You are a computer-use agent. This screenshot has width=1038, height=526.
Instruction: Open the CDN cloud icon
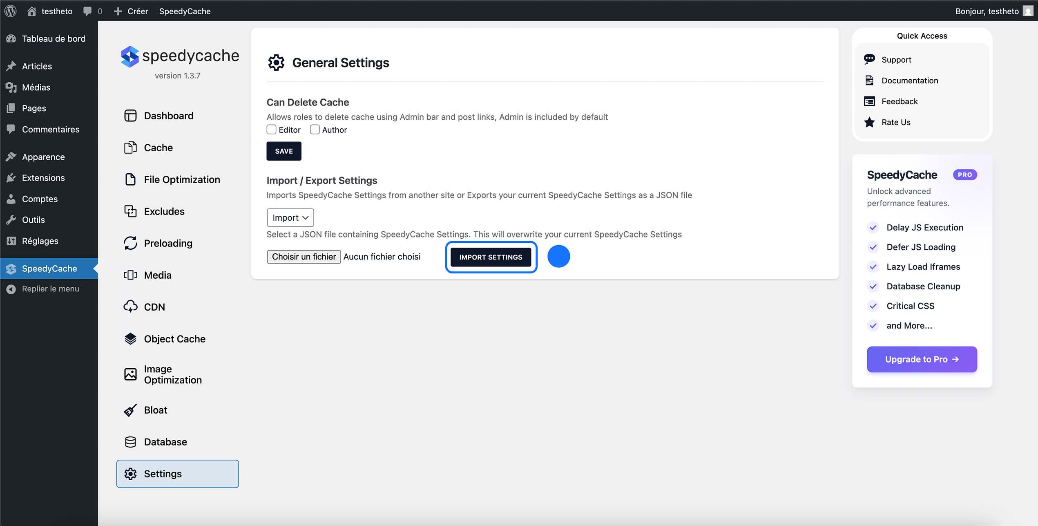pos(130,307)
